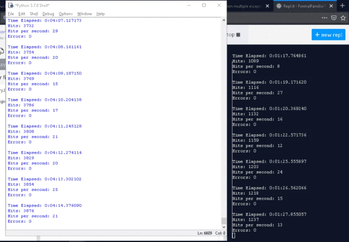This screenshot has width=349, height=242.
Task: Click 'Hits per second: 29' line
Action: click(x=33, y=31)
